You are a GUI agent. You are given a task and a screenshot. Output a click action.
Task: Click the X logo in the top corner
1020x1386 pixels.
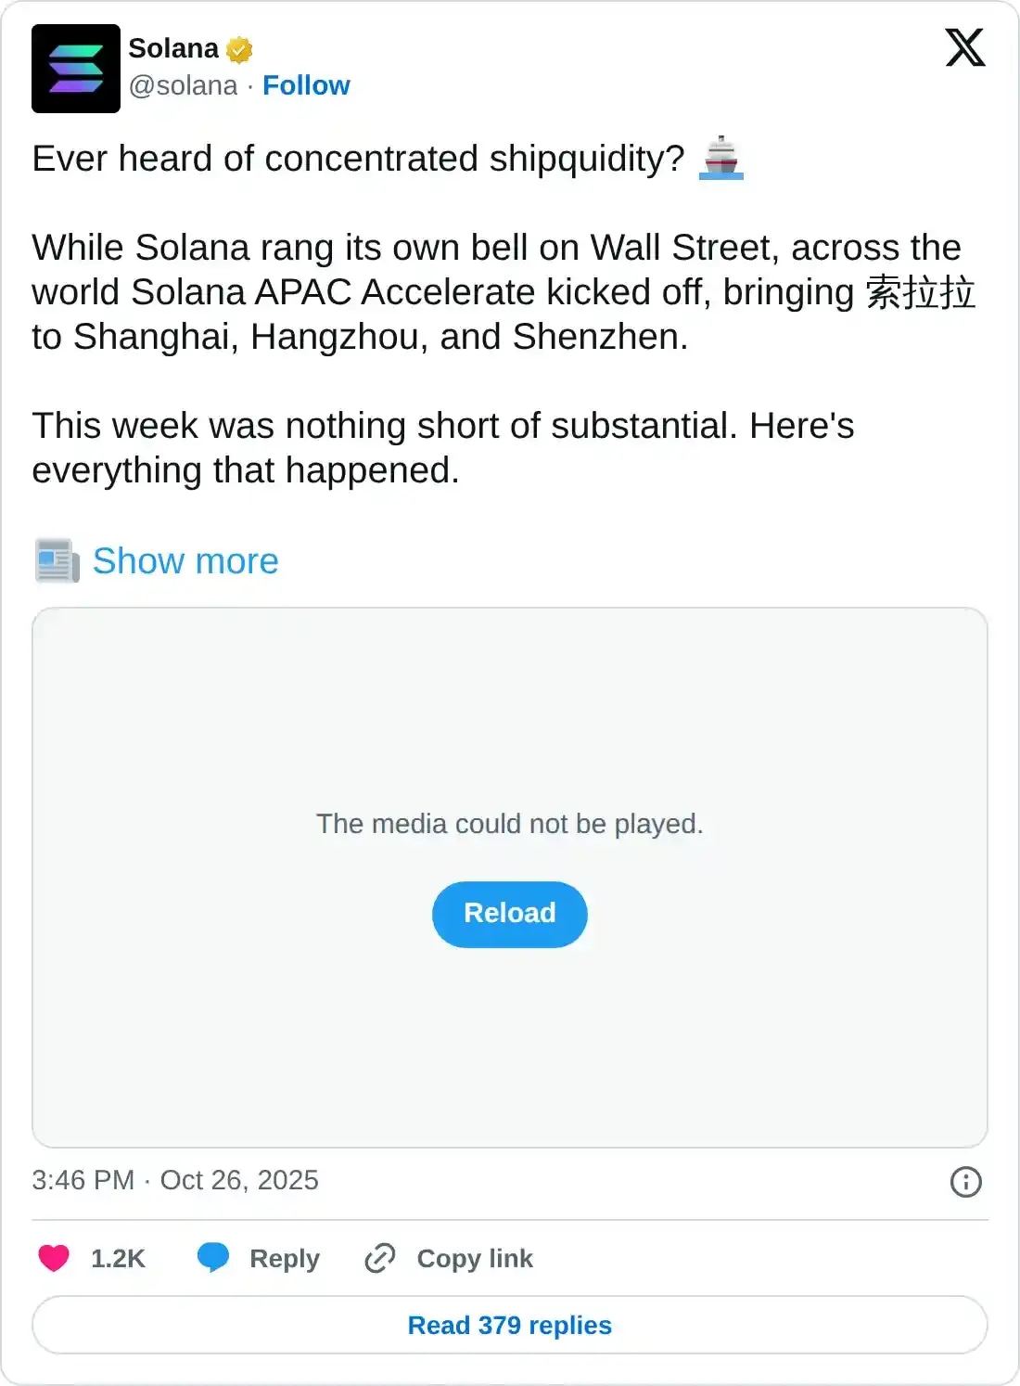[x=964, y=48]
